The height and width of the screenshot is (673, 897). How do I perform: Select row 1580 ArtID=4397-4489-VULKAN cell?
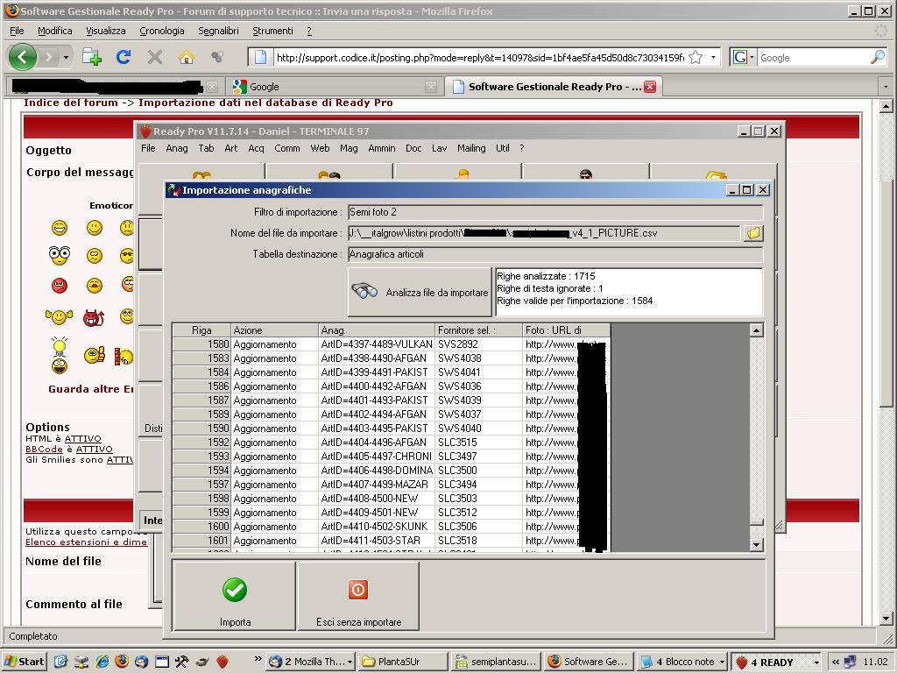[x=377, y=344]
